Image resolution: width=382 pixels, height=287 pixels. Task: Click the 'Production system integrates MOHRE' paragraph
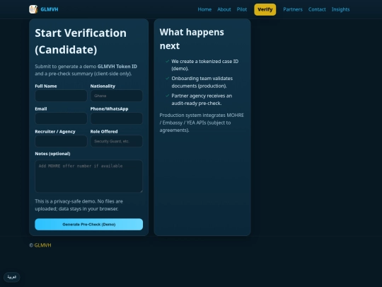pyautogui.click(x=202, y=123)
